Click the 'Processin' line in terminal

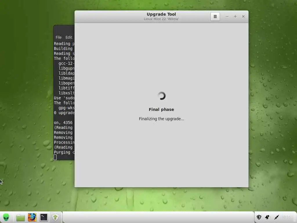click(x=64, y=142)
